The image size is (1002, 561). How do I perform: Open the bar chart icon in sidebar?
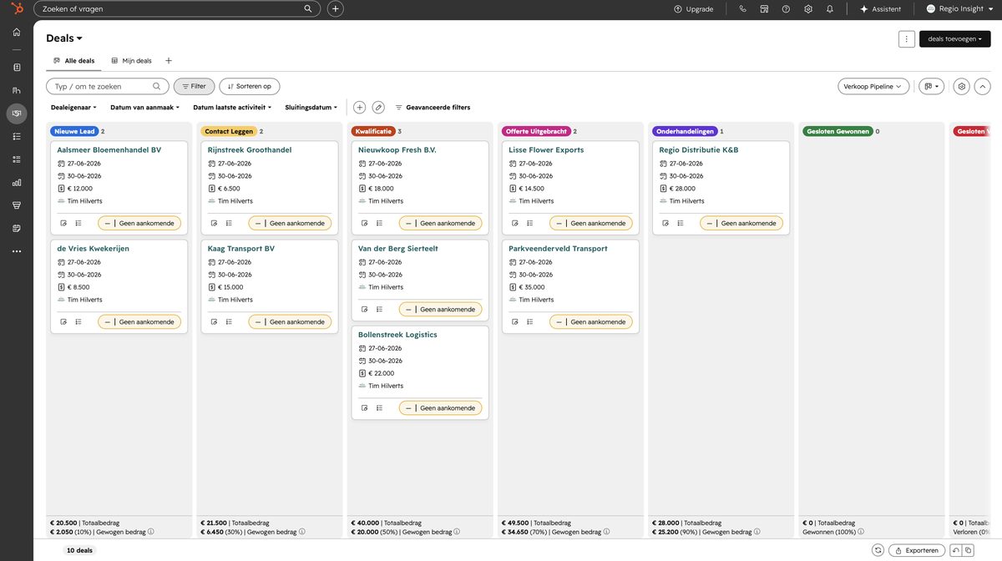[x=17, y=182]
